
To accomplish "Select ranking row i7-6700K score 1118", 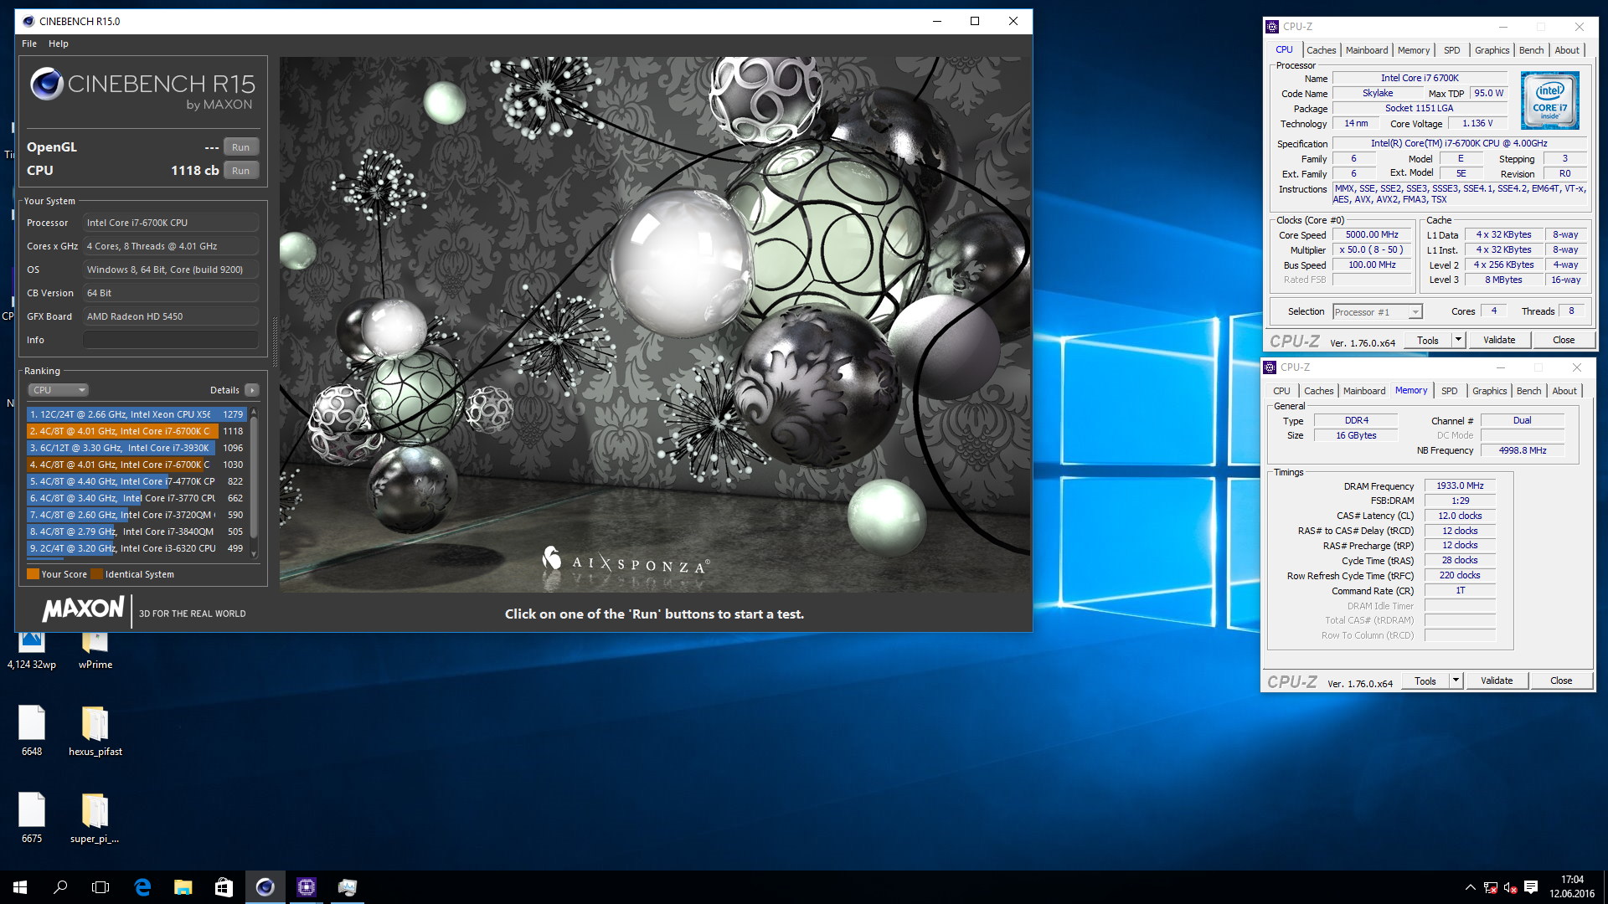I will pyautogui.click(x=137, y=431).
